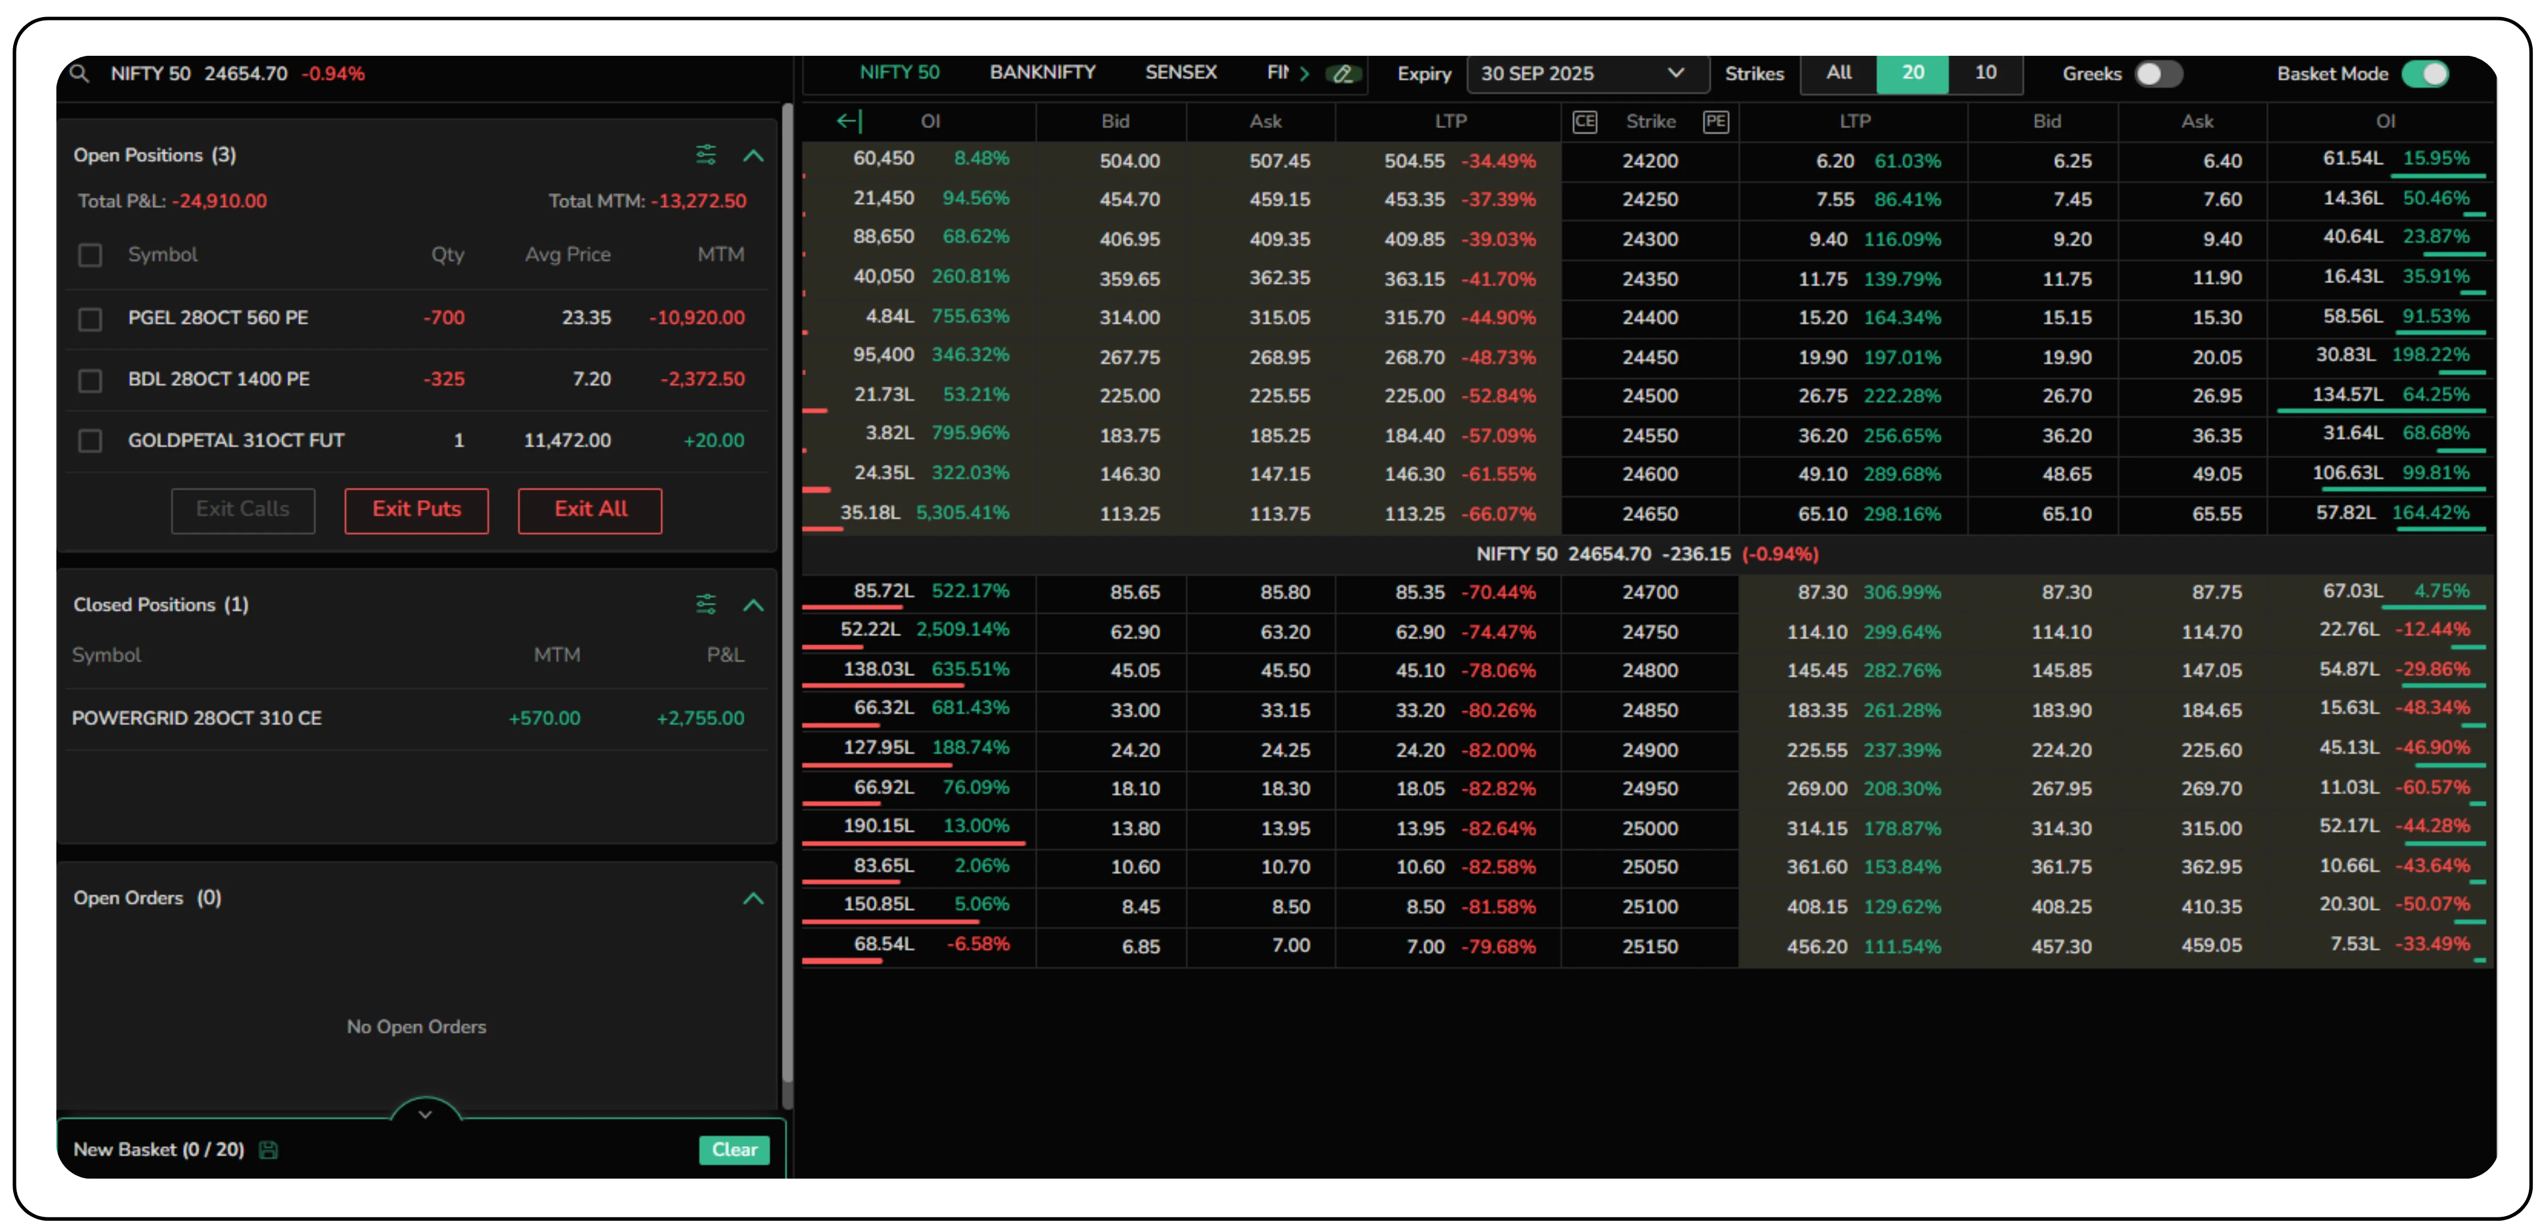Collapse the Open Positions panel
2547x1231 pixels.
pyautogui.click(x=754, y=156)
